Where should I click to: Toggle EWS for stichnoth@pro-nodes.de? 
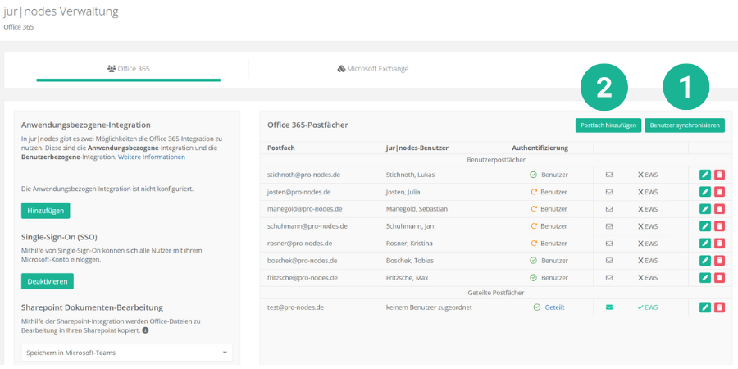[648, 175]
